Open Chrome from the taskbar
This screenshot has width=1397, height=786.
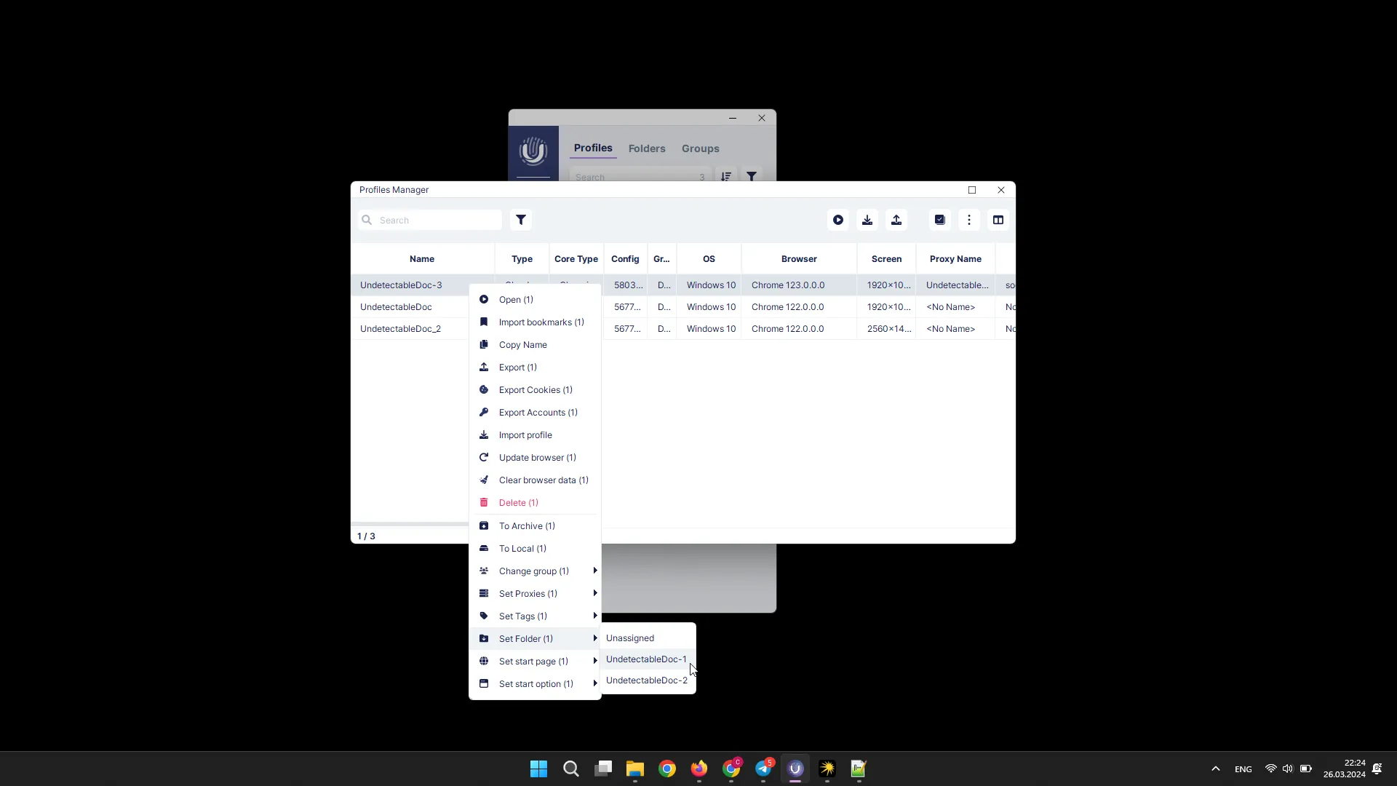pos(667,769)
